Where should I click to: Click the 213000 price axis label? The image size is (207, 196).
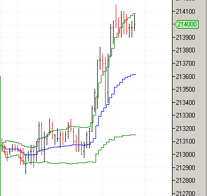click(185, 155)
